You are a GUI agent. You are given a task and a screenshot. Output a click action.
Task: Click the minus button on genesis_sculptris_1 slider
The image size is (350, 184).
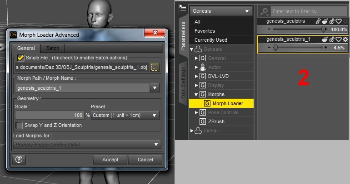269,47
